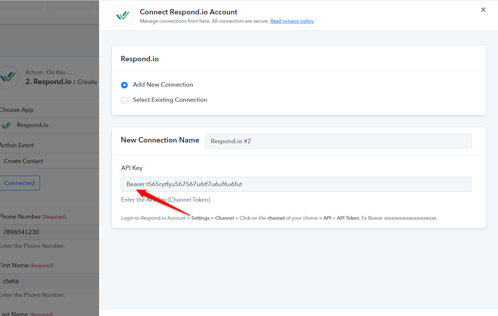Click the Respond.io logo in dialog header
Image resolution: width=498 pixels, height=316 pixels.
click(x=123, y=16)
